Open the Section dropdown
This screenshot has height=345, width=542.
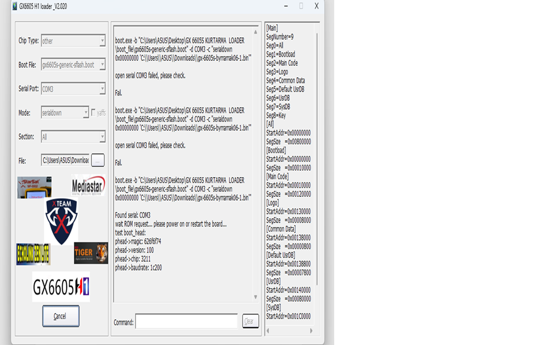point(102,137)
